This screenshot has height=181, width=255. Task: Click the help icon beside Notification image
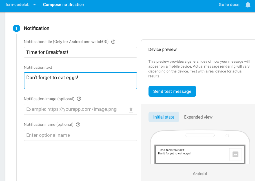click(x=79, y=99)
